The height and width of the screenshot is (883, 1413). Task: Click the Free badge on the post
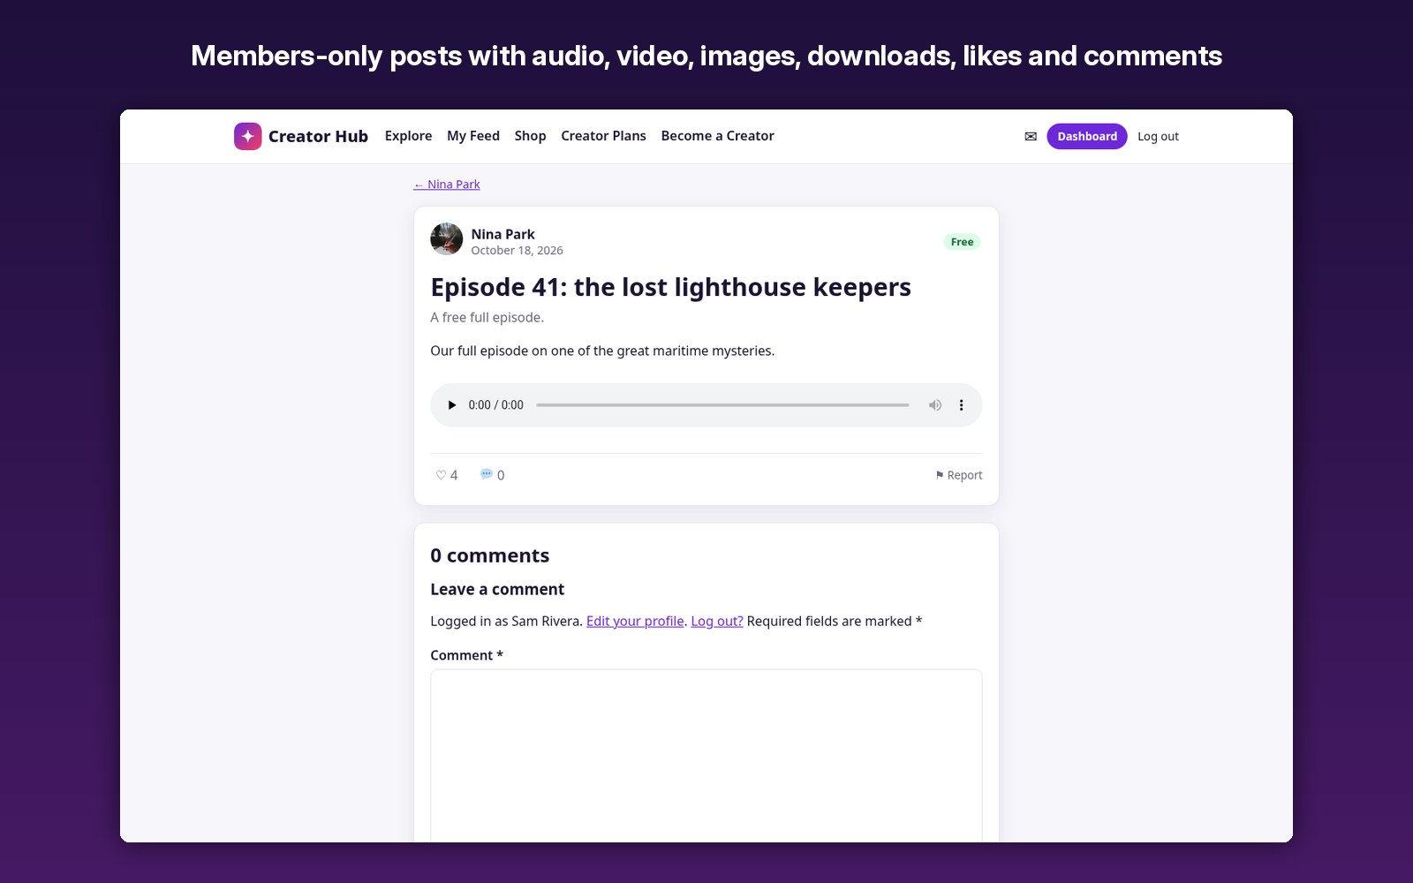point(962,242)
